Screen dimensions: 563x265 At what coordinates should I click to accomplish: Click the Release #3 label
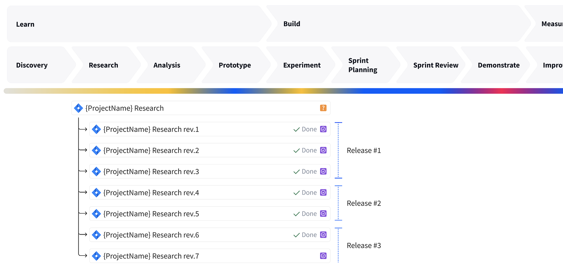tap(364, 245)
